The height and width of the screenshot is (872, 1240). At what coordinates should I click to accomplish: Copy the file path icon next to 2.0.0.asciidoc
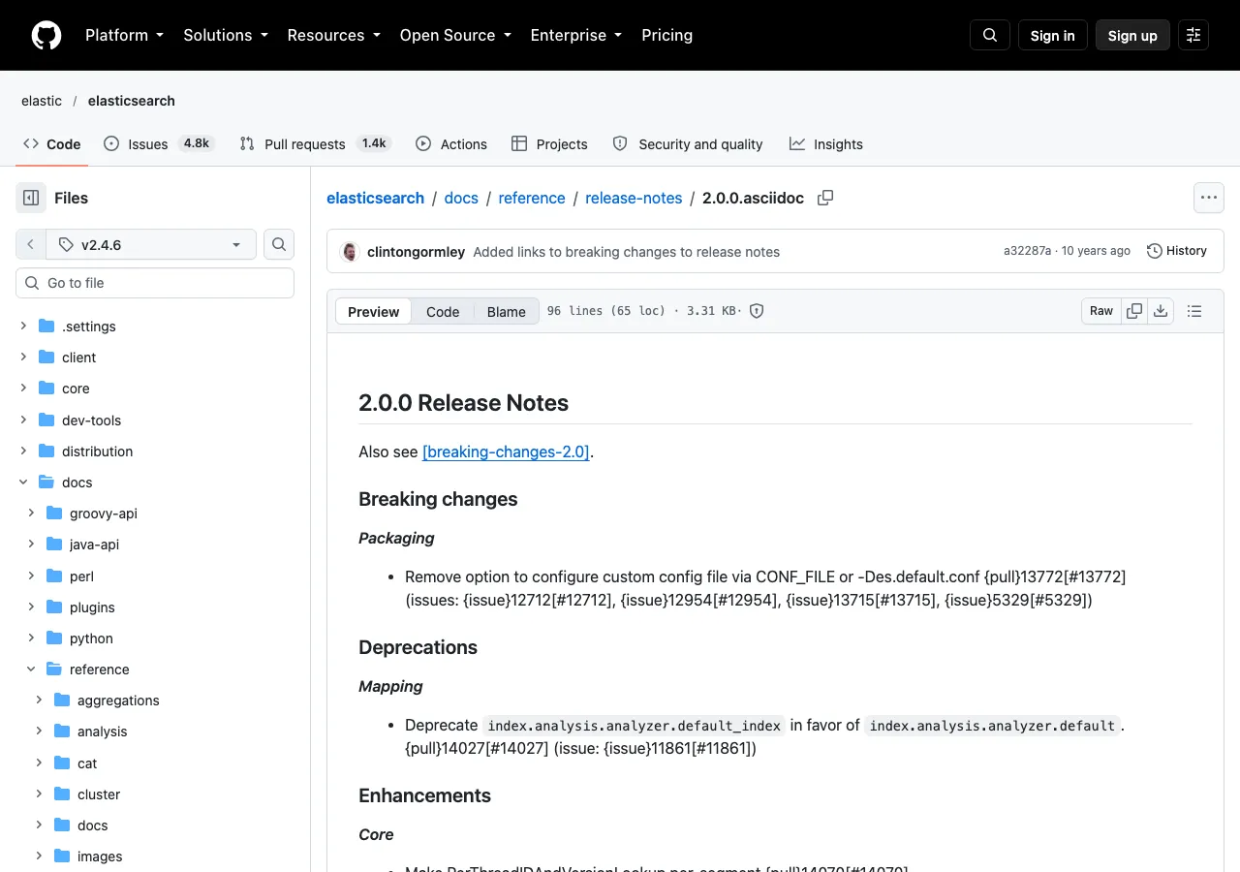(x=825, y=198)
